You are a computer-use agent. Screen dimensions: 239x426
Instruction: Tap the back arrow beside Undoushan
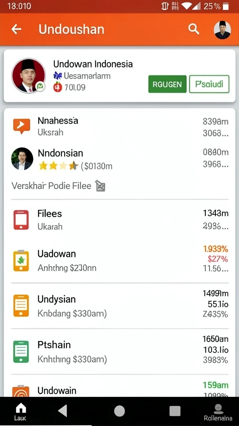(x=16, y=29)
